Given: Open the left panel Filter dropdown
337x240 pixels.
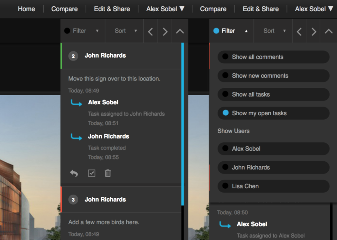Looking at the screenshot, I should click(83, 31).
